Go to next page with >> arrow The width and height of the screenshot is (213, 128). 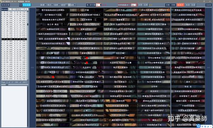(x=208, y=68)
